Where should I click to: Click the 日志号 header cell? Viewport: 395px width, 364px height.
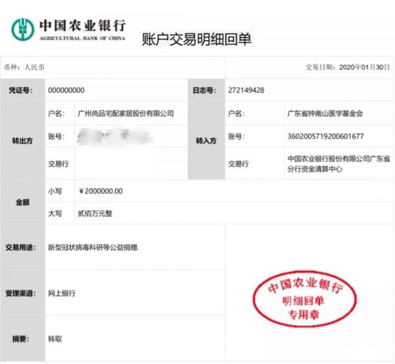[x=203, y=90]
